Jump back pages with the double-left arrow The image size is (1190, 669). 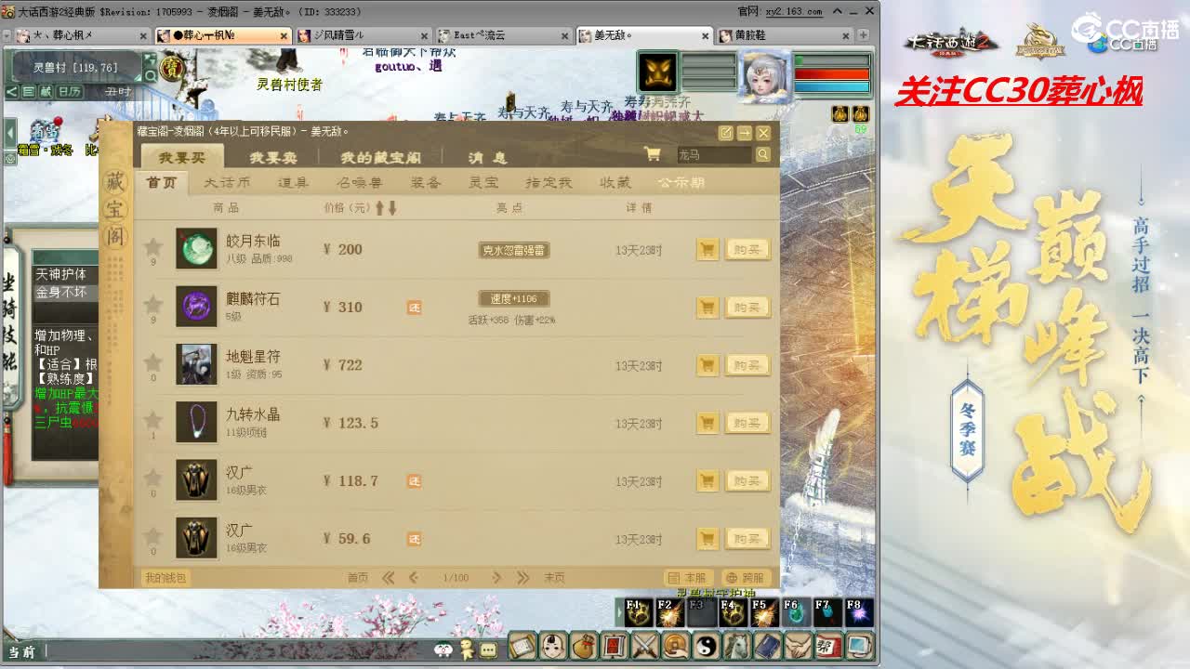pyautogui.click(x=388, y=578)
